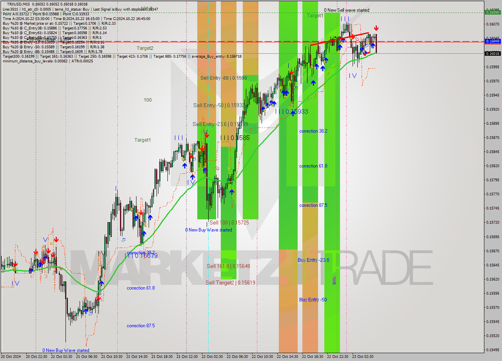Click the 0.15495 price axis value
Image resolution: width=502 pixels, height=361 pixels.
coord(493,350)
